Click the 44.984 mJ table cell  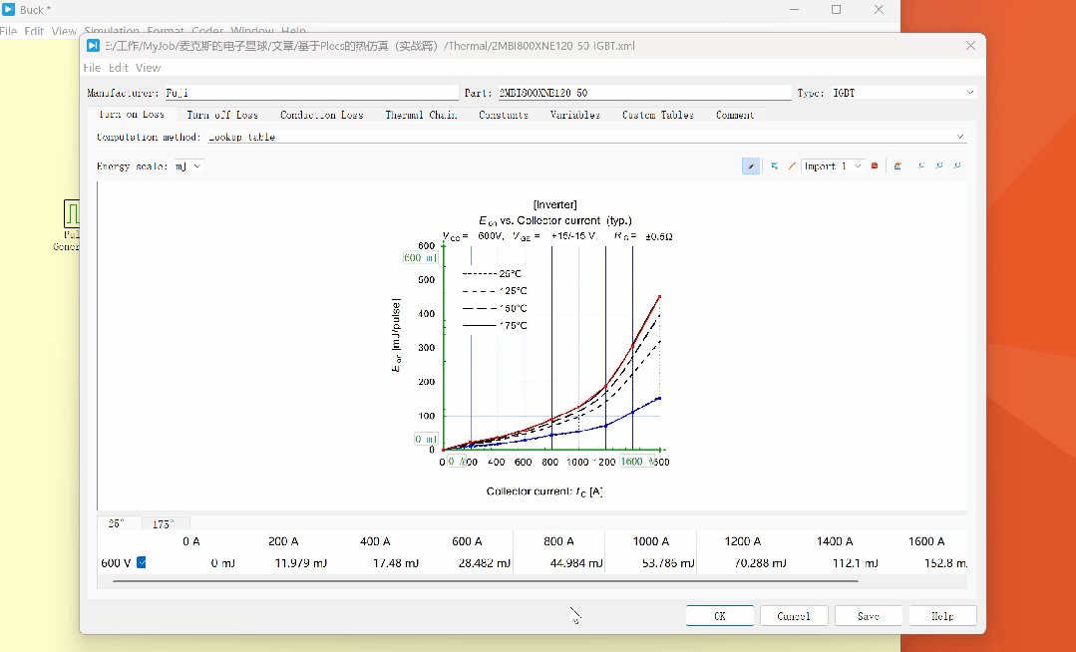pyautogui.click(x=576, y=563)
